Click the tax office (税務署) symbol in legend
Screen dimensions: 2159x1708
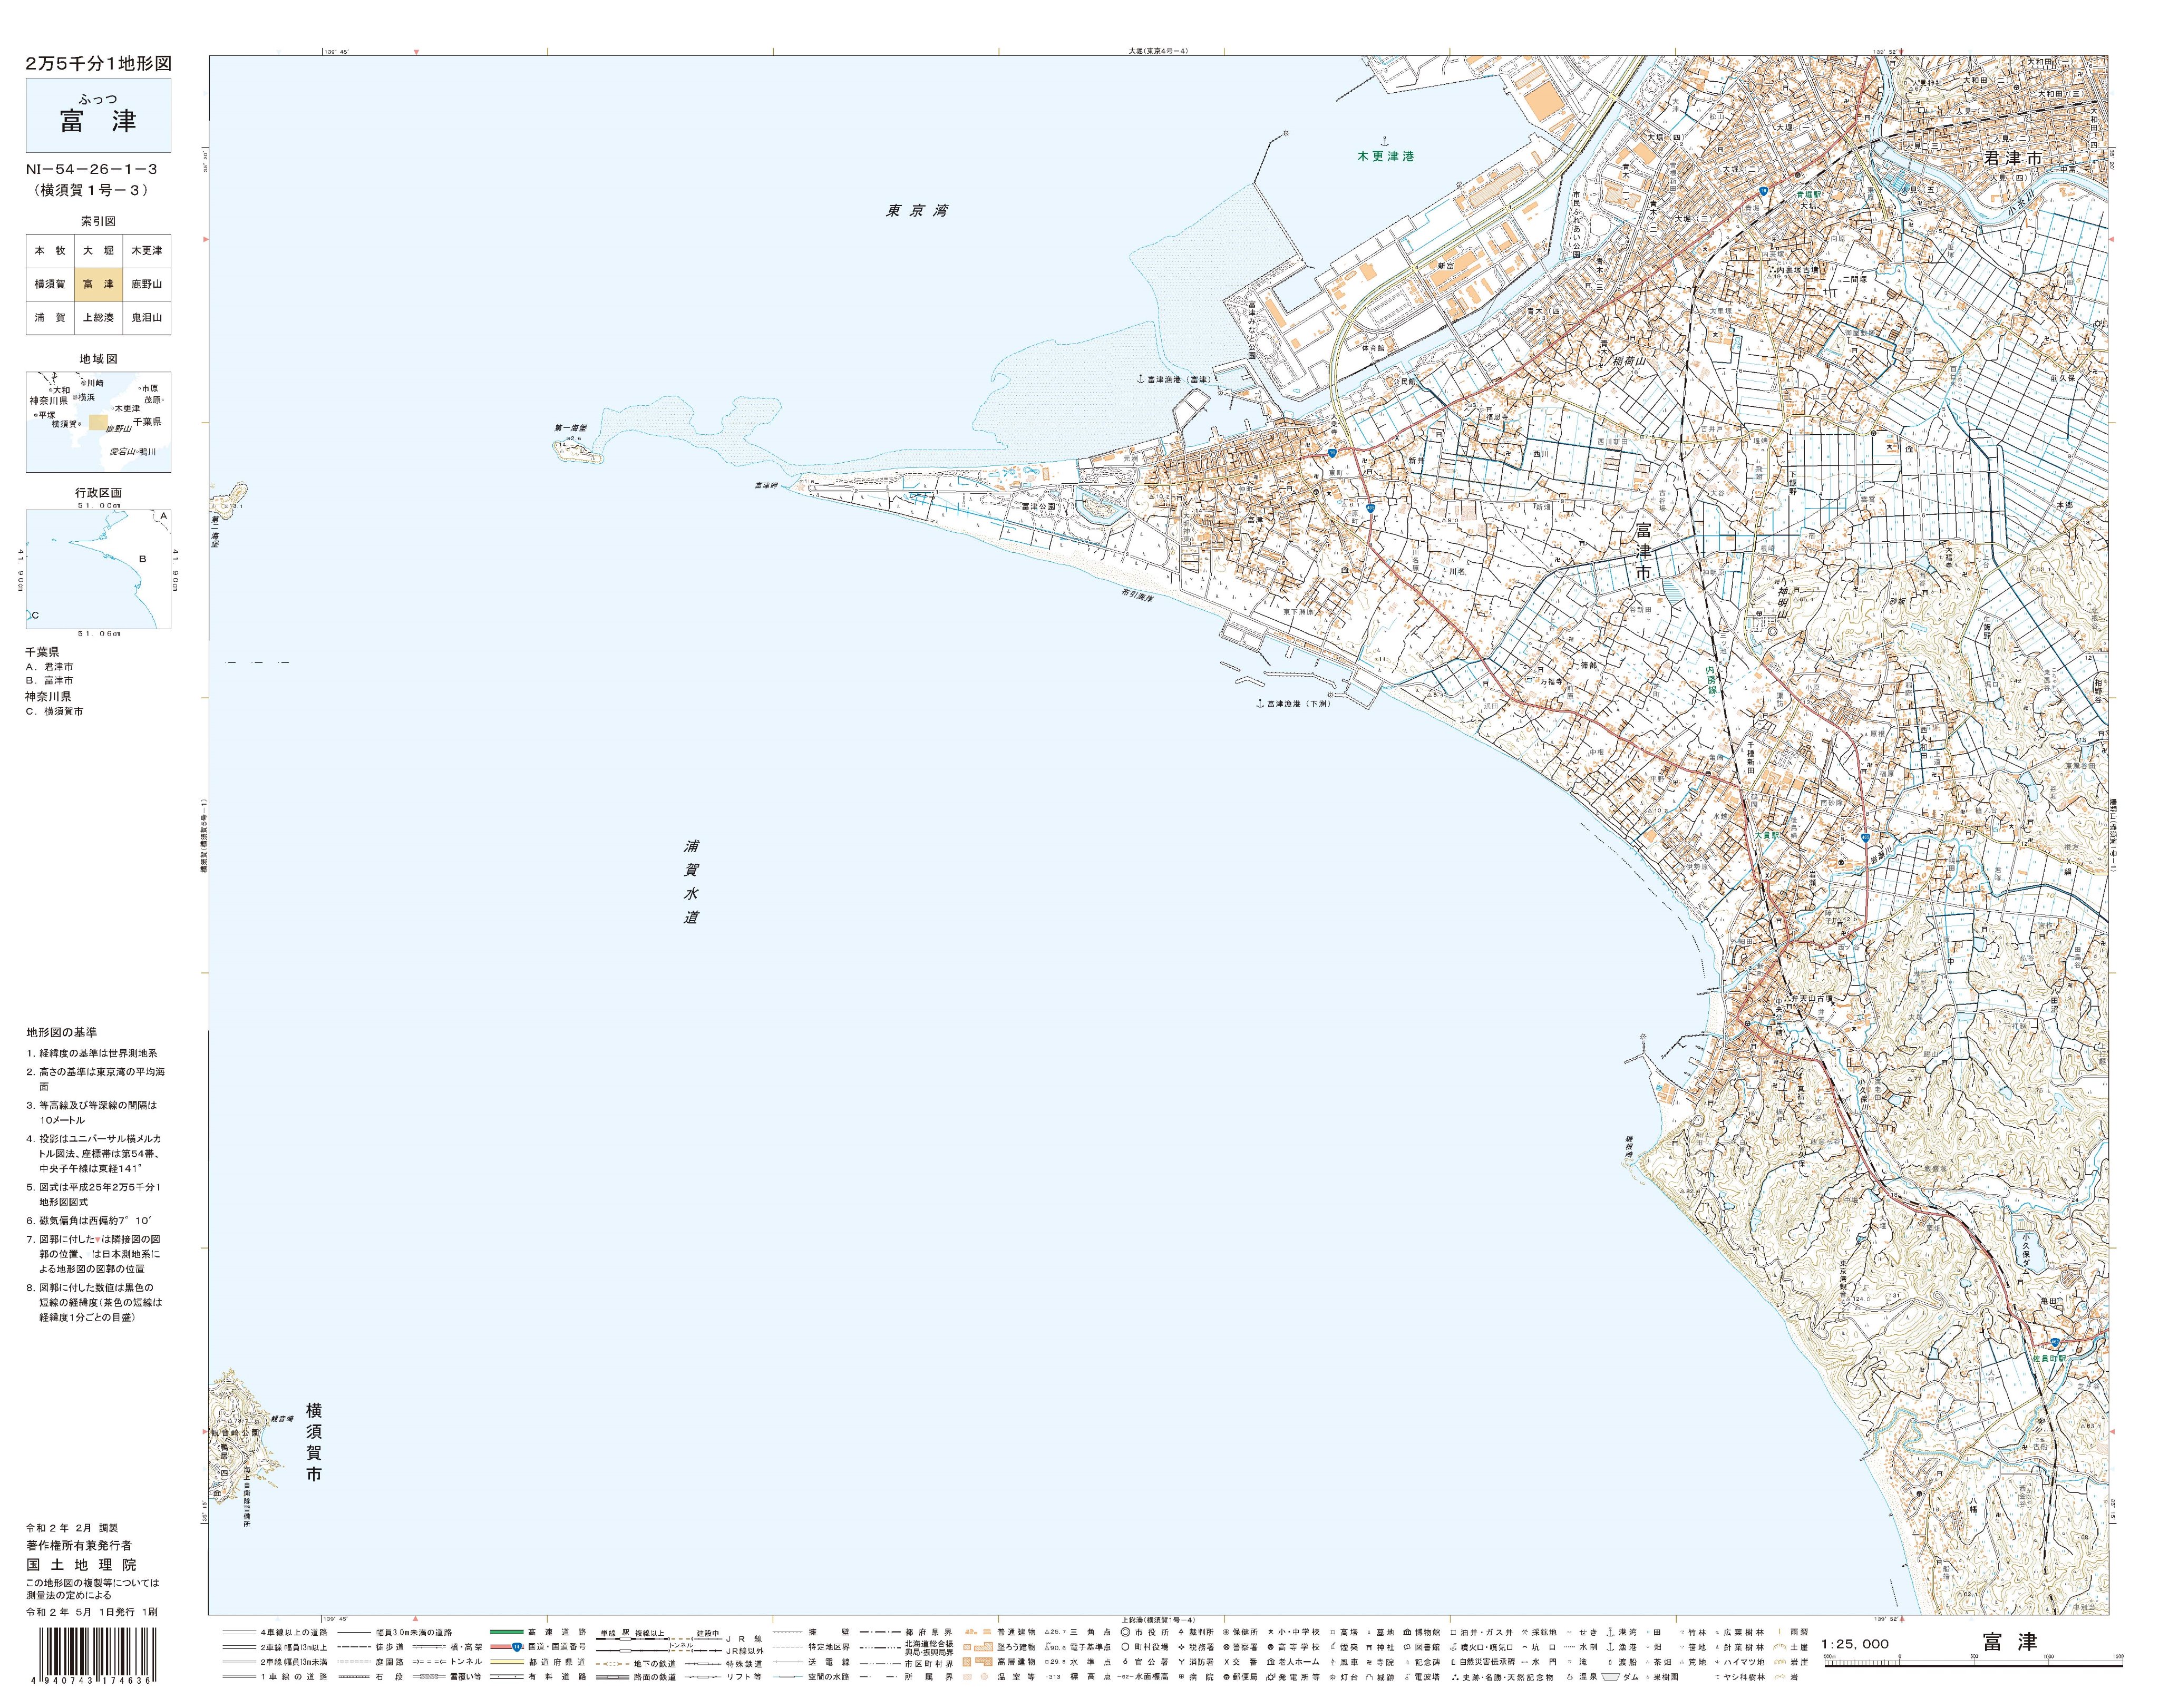1182,1647
